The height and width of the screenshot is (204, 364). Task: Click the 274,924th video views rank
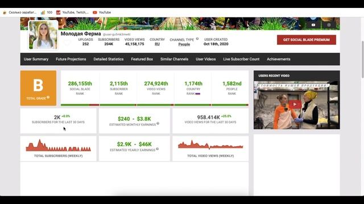point(156,83)
